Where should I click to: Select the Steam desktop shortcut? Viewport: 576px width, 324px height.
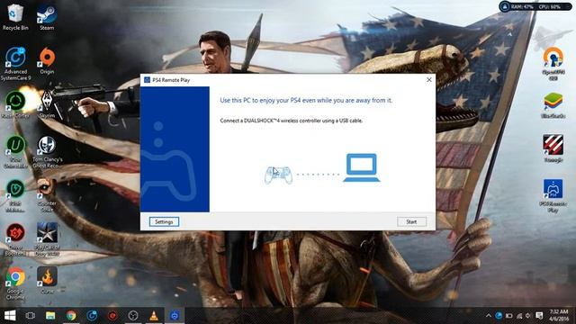click(47, 16)
